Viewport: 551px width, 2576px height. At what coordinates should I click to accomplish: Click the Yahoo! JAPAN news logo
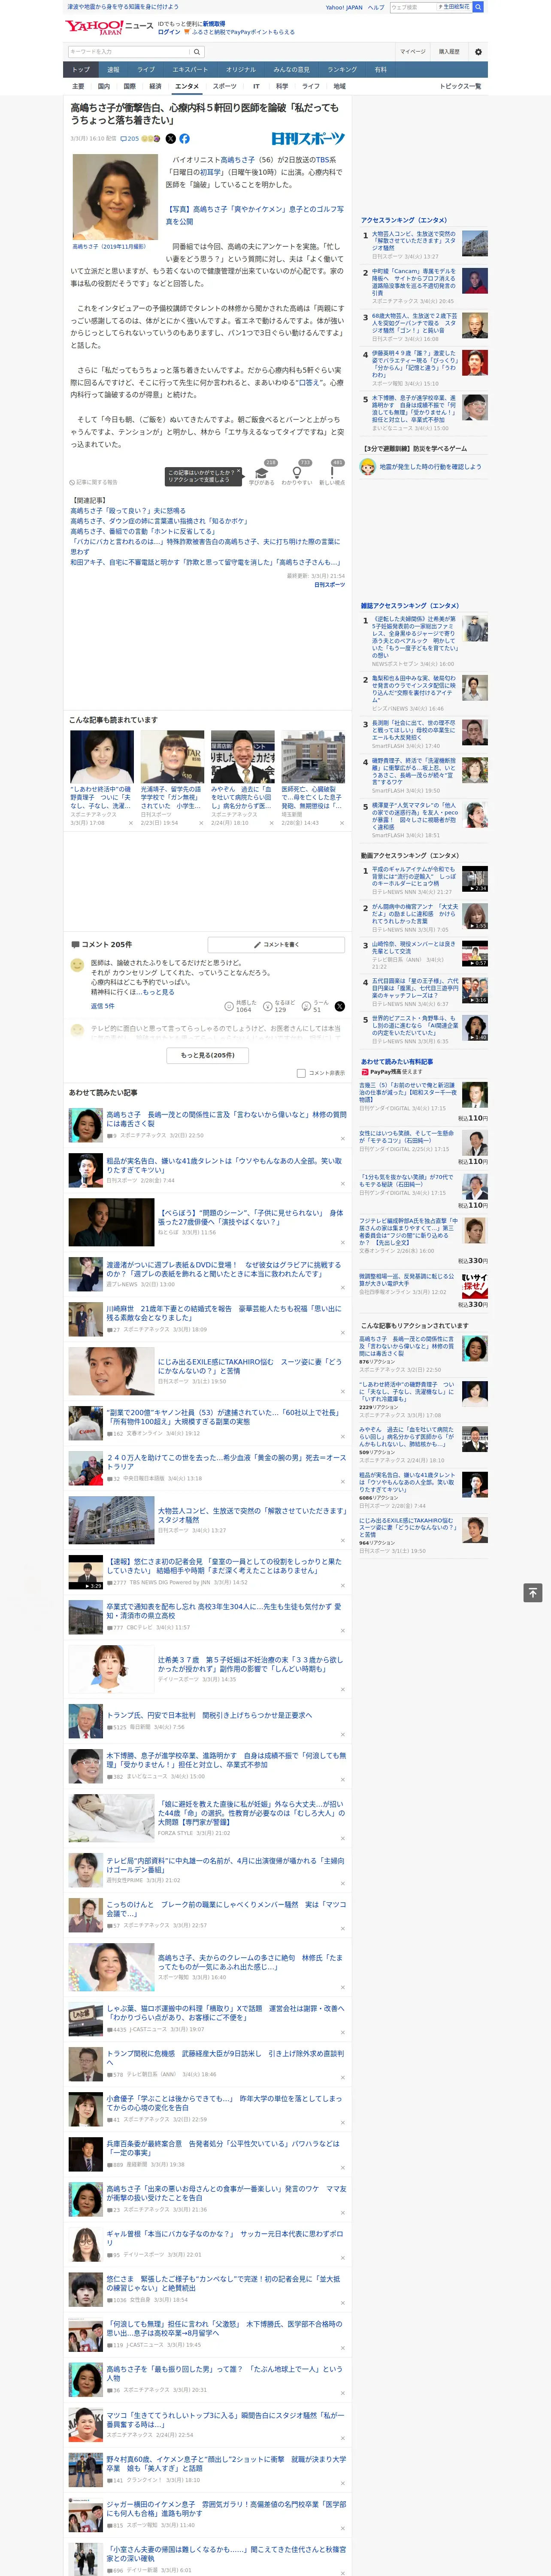tap(110, 27)
